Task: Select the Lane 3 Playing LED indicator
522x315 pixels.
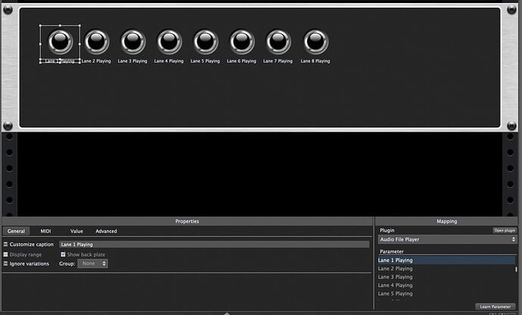Action: click(132, 42)
